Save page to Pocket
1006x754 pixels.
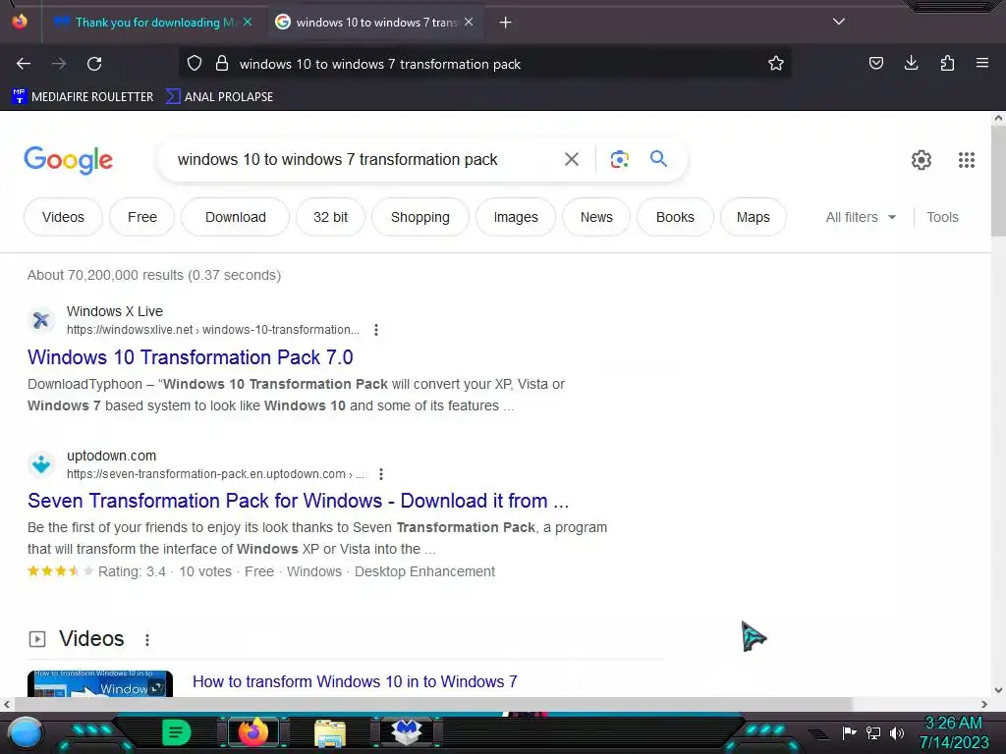(x=875, y=63)
